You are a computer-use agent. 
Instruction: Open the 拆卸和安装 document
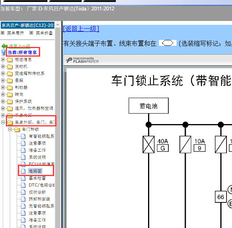[40, 199]
